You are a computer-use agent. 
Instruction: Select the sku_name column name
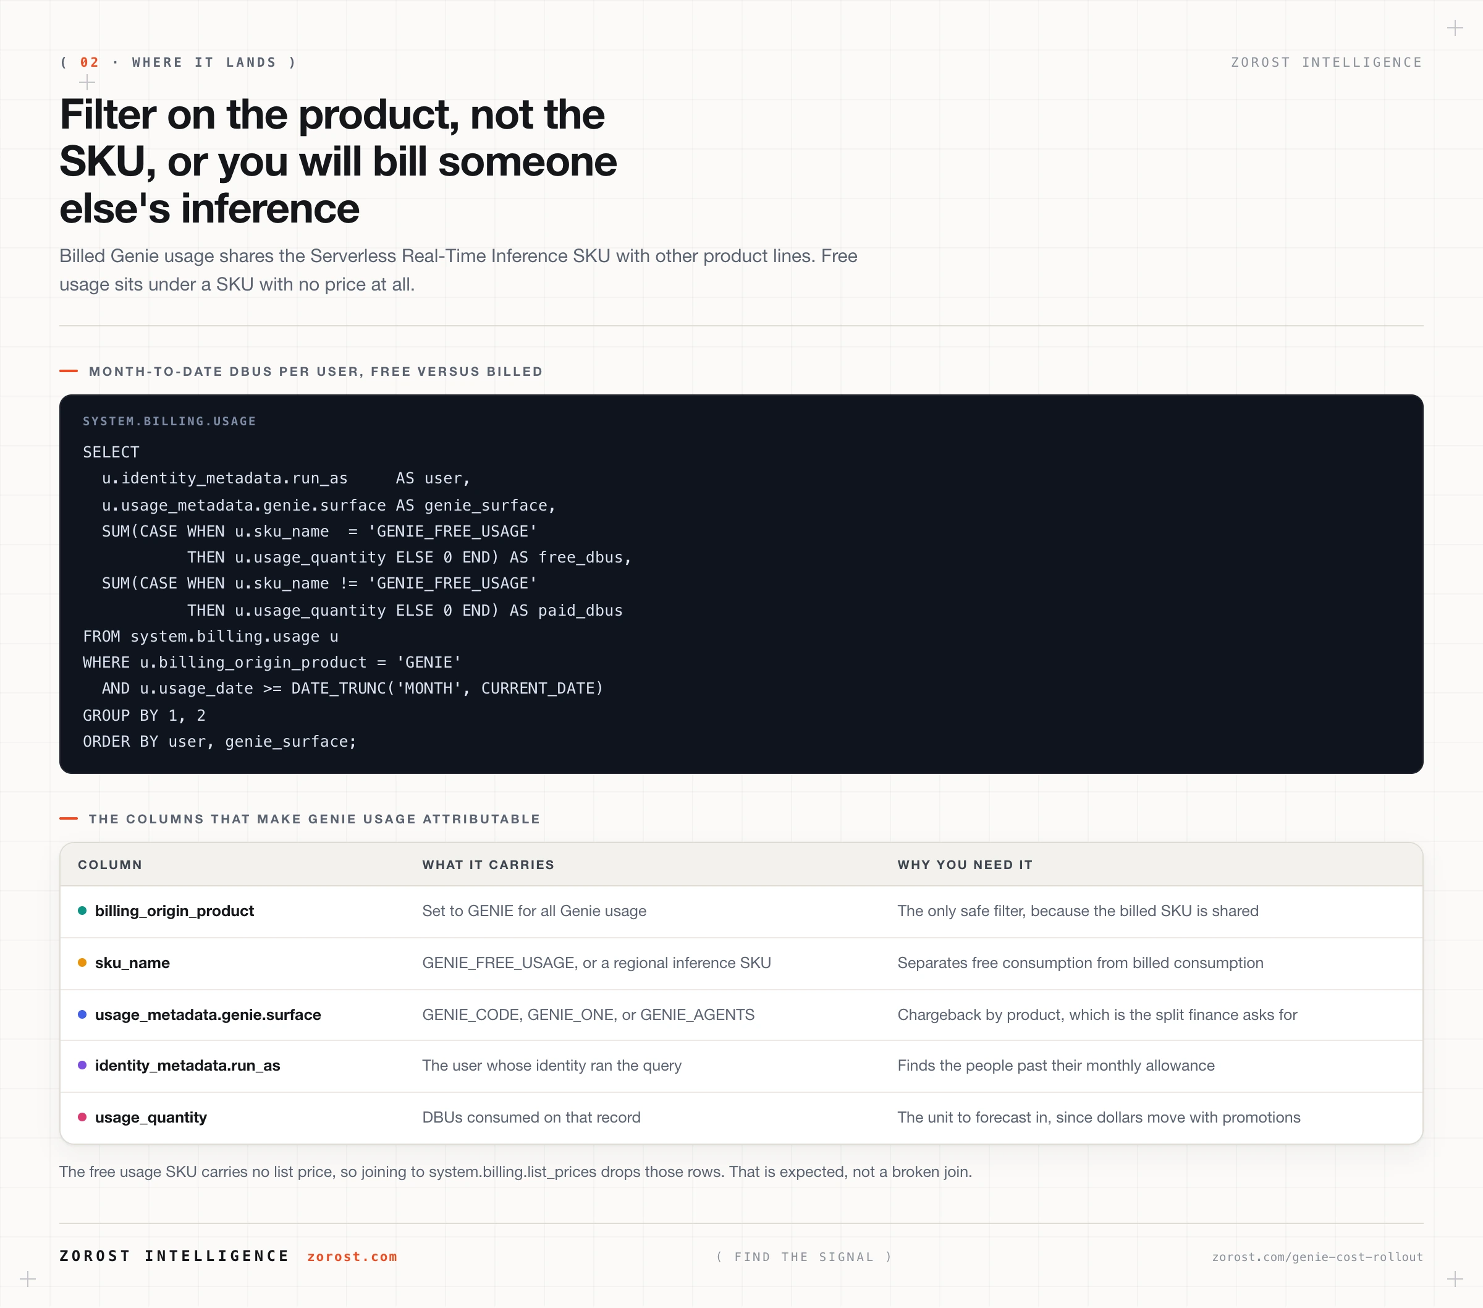(x=132, y=962)
